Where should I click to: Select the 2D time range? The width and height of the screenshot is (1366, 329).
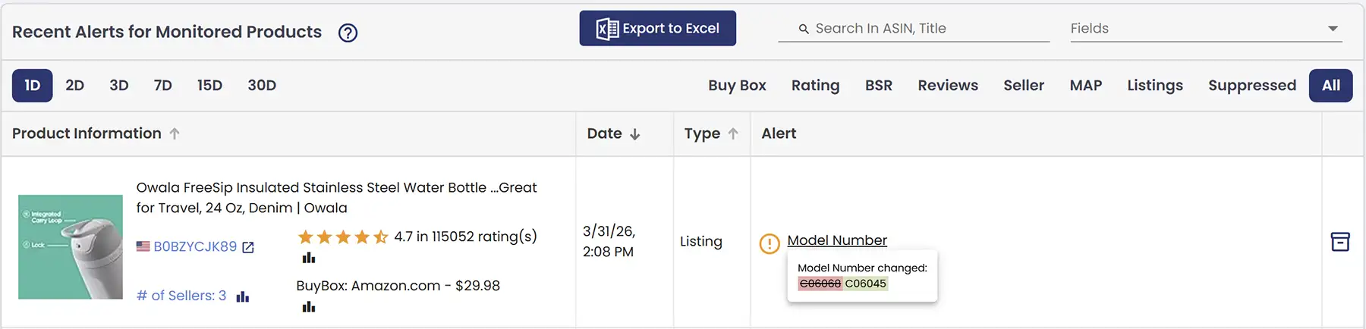tap(74, 86)
